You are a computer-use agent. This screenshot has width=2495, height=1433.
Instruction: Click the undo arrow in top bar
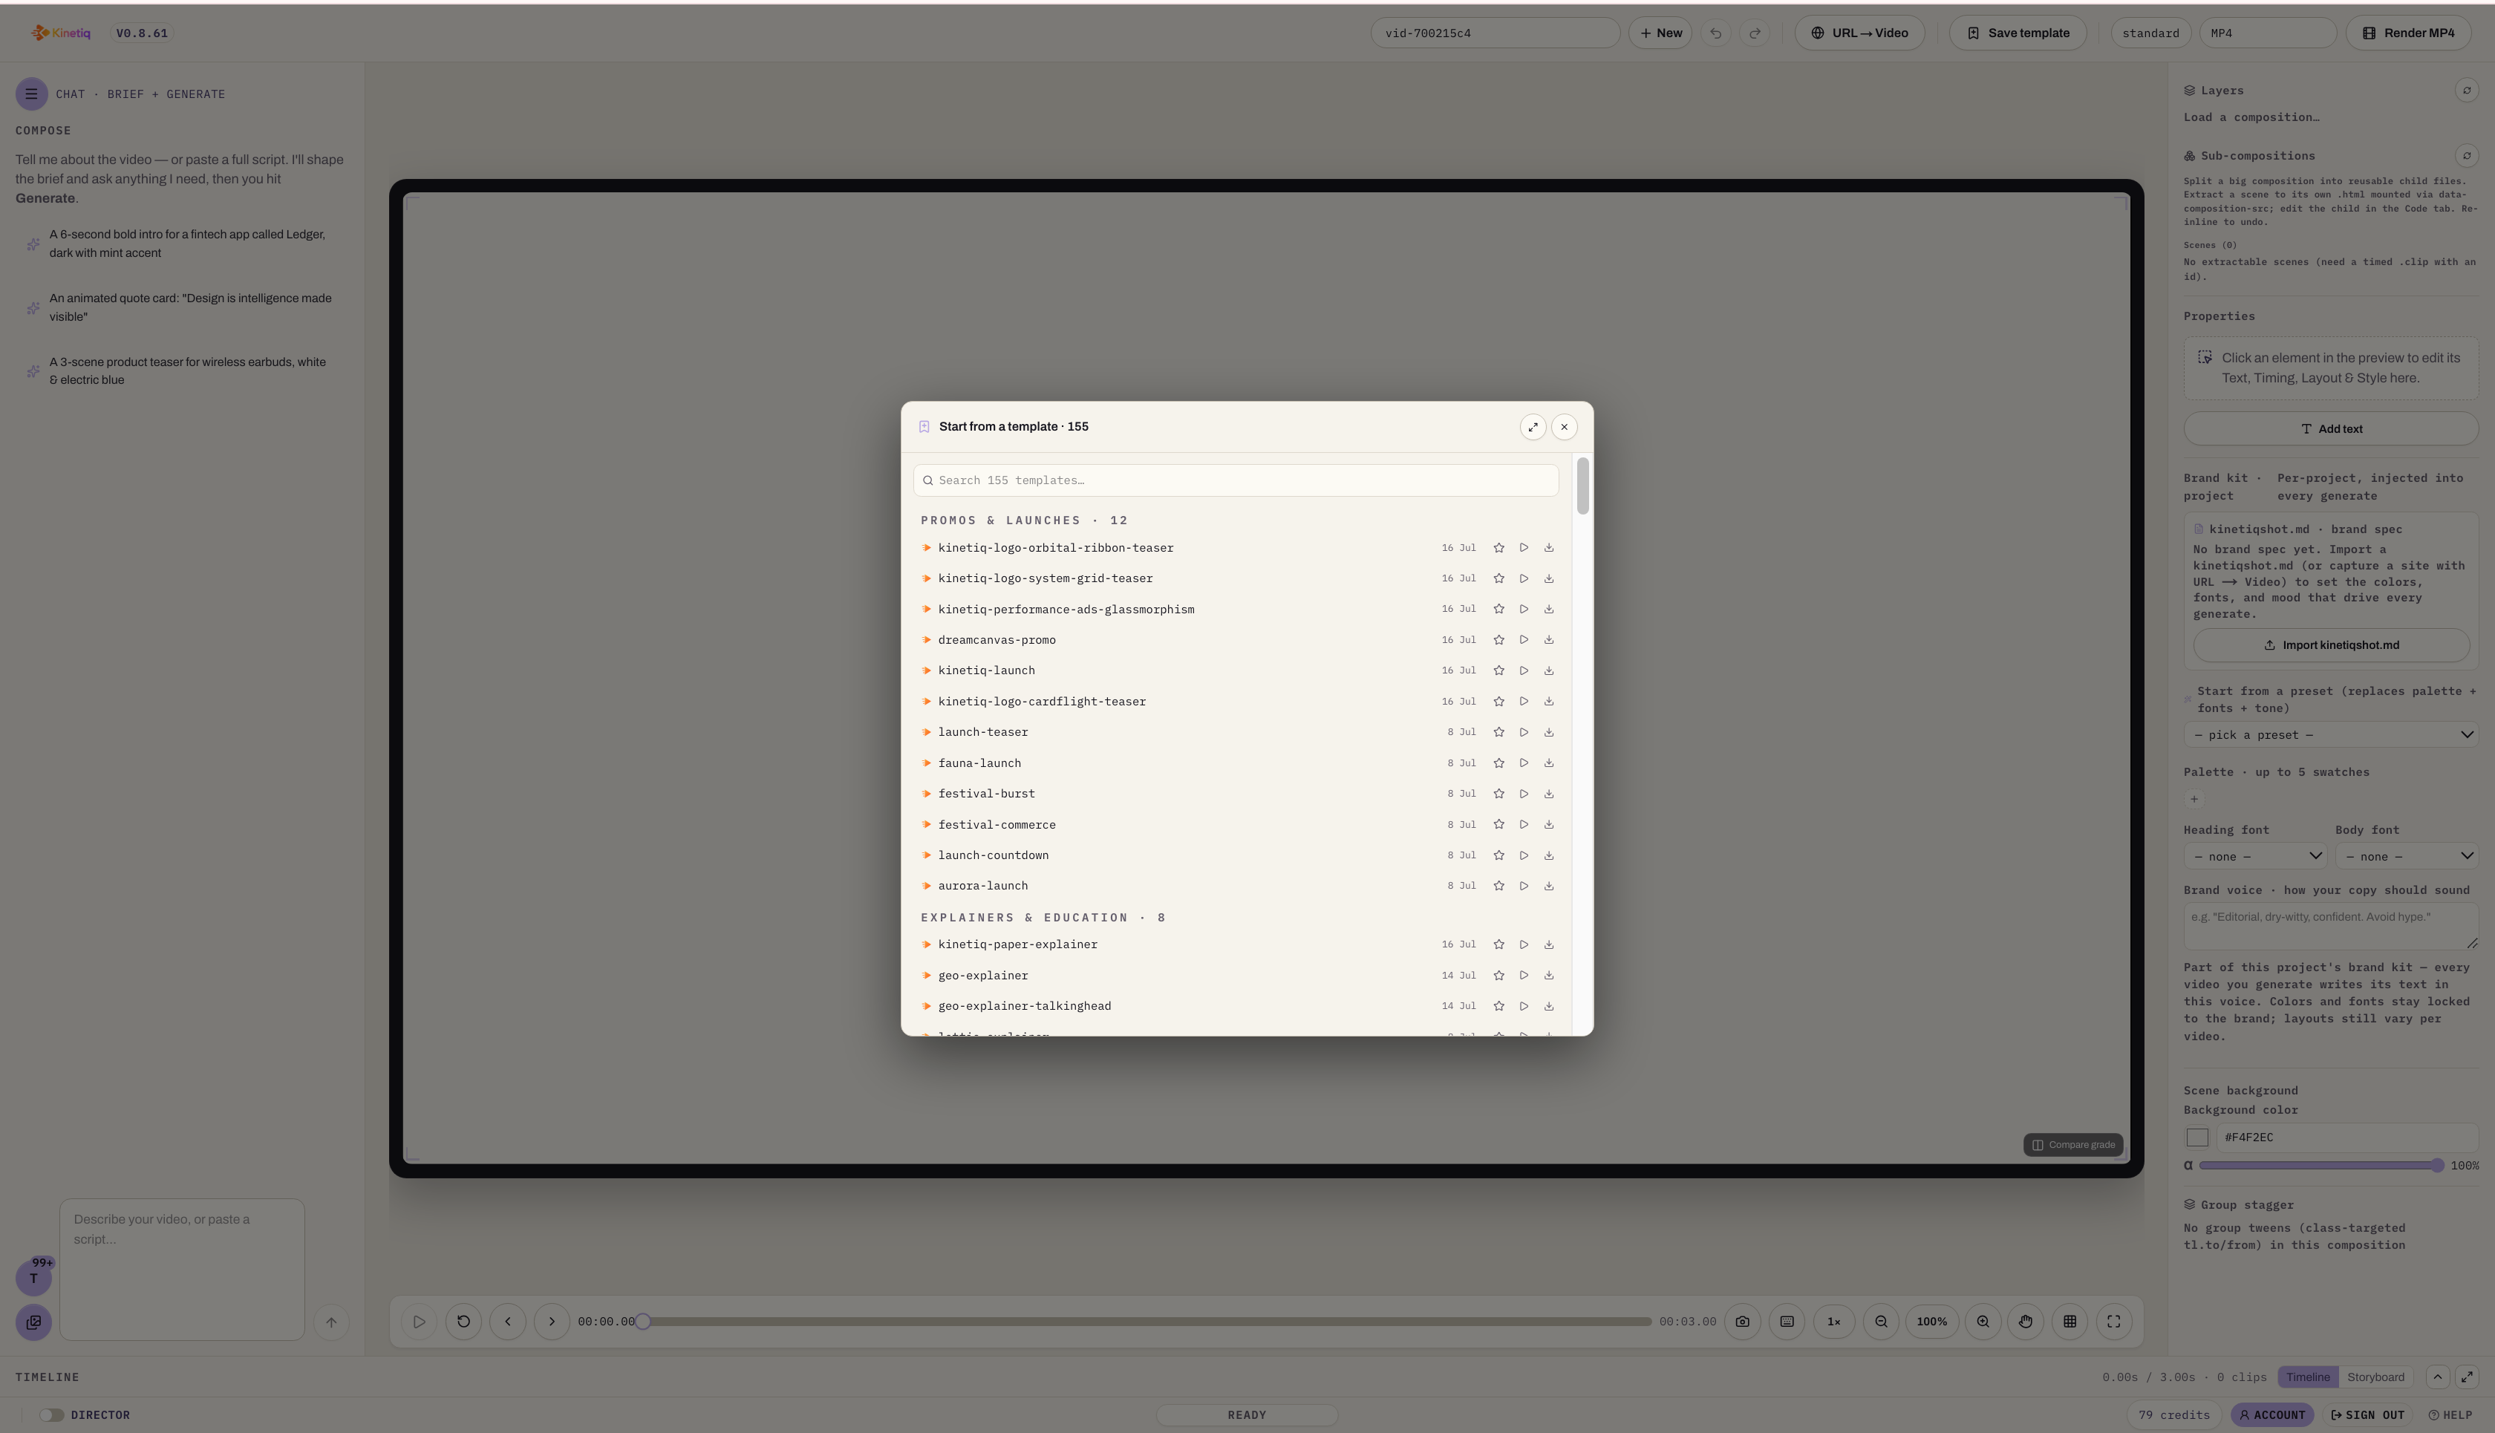pos(1715,33)
